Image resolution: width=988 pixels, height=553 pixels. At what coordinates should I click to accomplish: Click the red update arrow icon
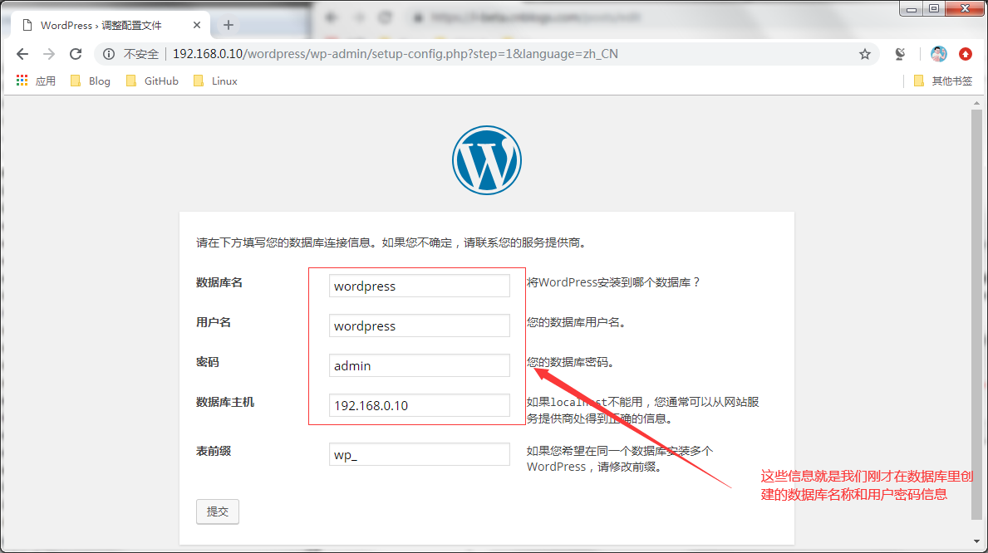point(966,54)
